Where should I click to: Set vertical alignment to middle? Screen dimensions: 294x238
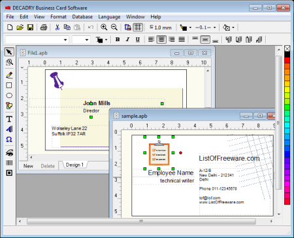coord(205,39)
